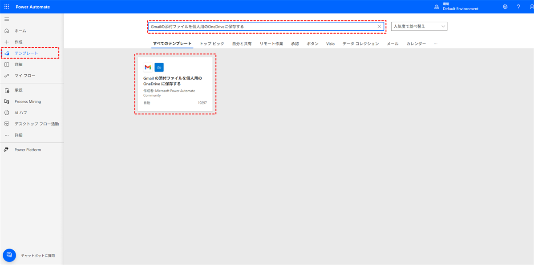Select the Visio tab

coord(330,44)
